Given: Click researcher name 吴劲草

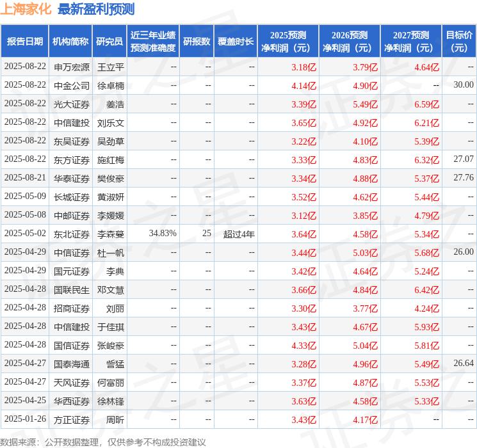Looking at the screenshot, I should (x=111, y=141).
